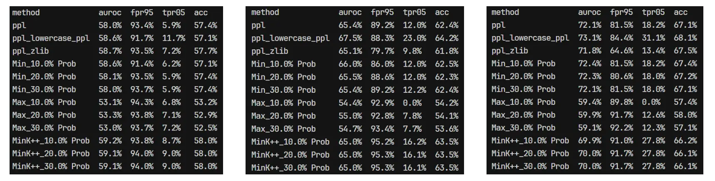Select ppl_lowercase_ppl label in the left table

(x=51, y=38)
